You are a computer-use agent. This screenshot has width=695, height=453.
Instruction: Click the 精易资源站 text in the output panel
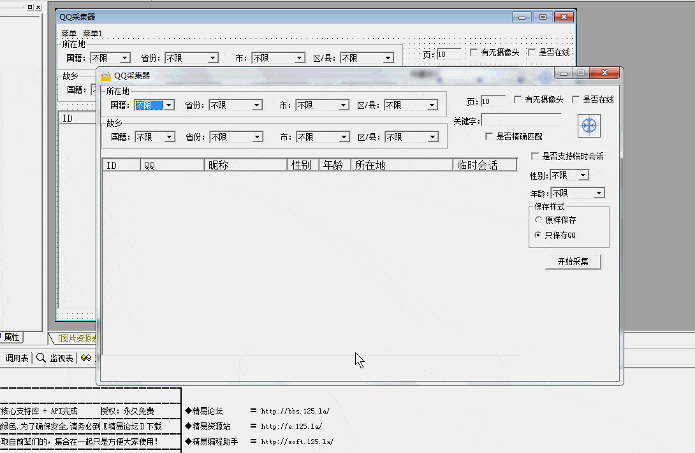pyautogui.click(x=212, y=426)
